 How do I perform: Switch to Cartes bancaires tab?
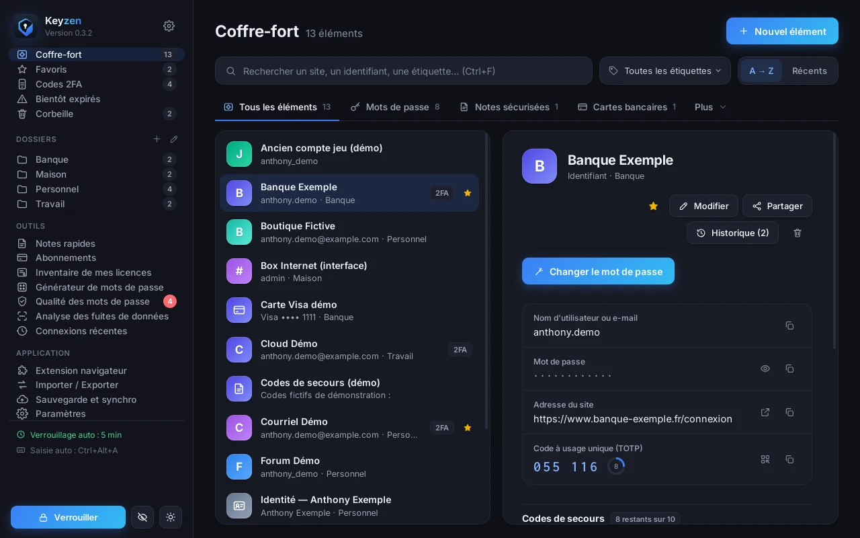pos(627,107)
